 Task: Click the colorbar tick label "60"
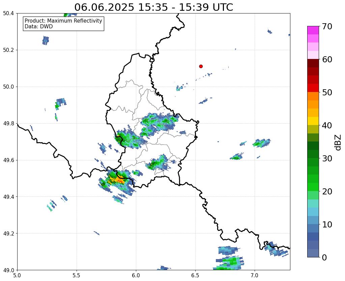[x=327, y=59]
